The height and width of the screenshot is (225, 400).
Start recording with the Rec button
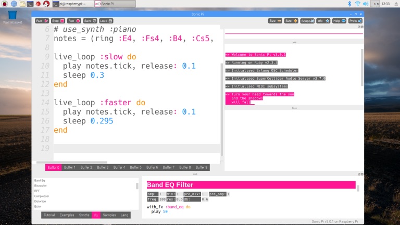[x=73, y=21]
